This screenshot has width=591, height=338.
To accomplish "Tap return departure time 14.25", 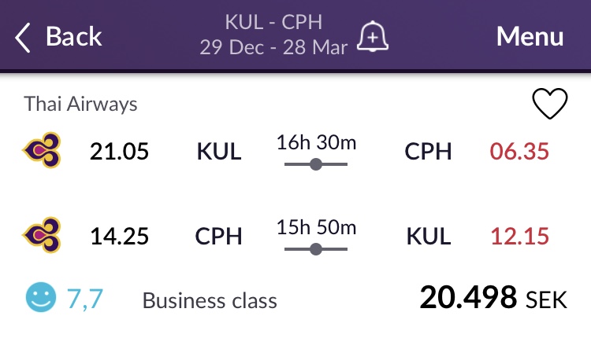I will point(119,236).
